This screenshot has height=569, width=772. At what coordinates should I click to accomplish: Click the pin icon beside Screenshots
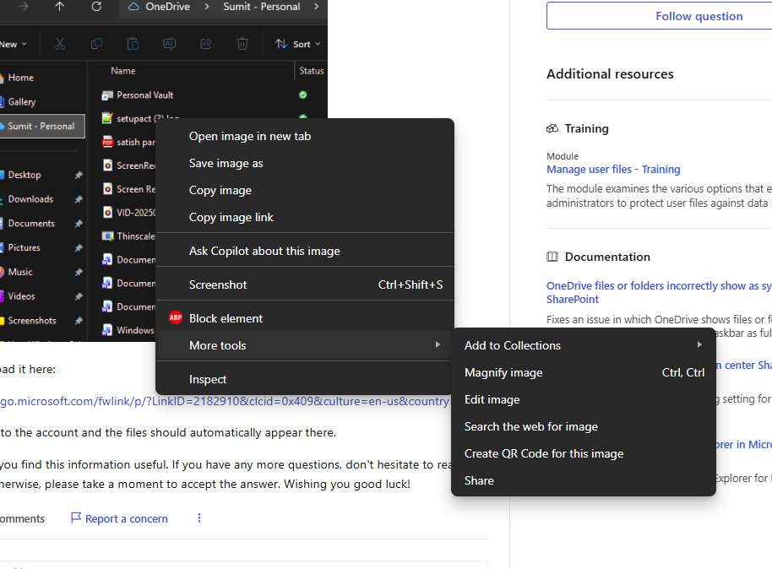coord(79,321)
